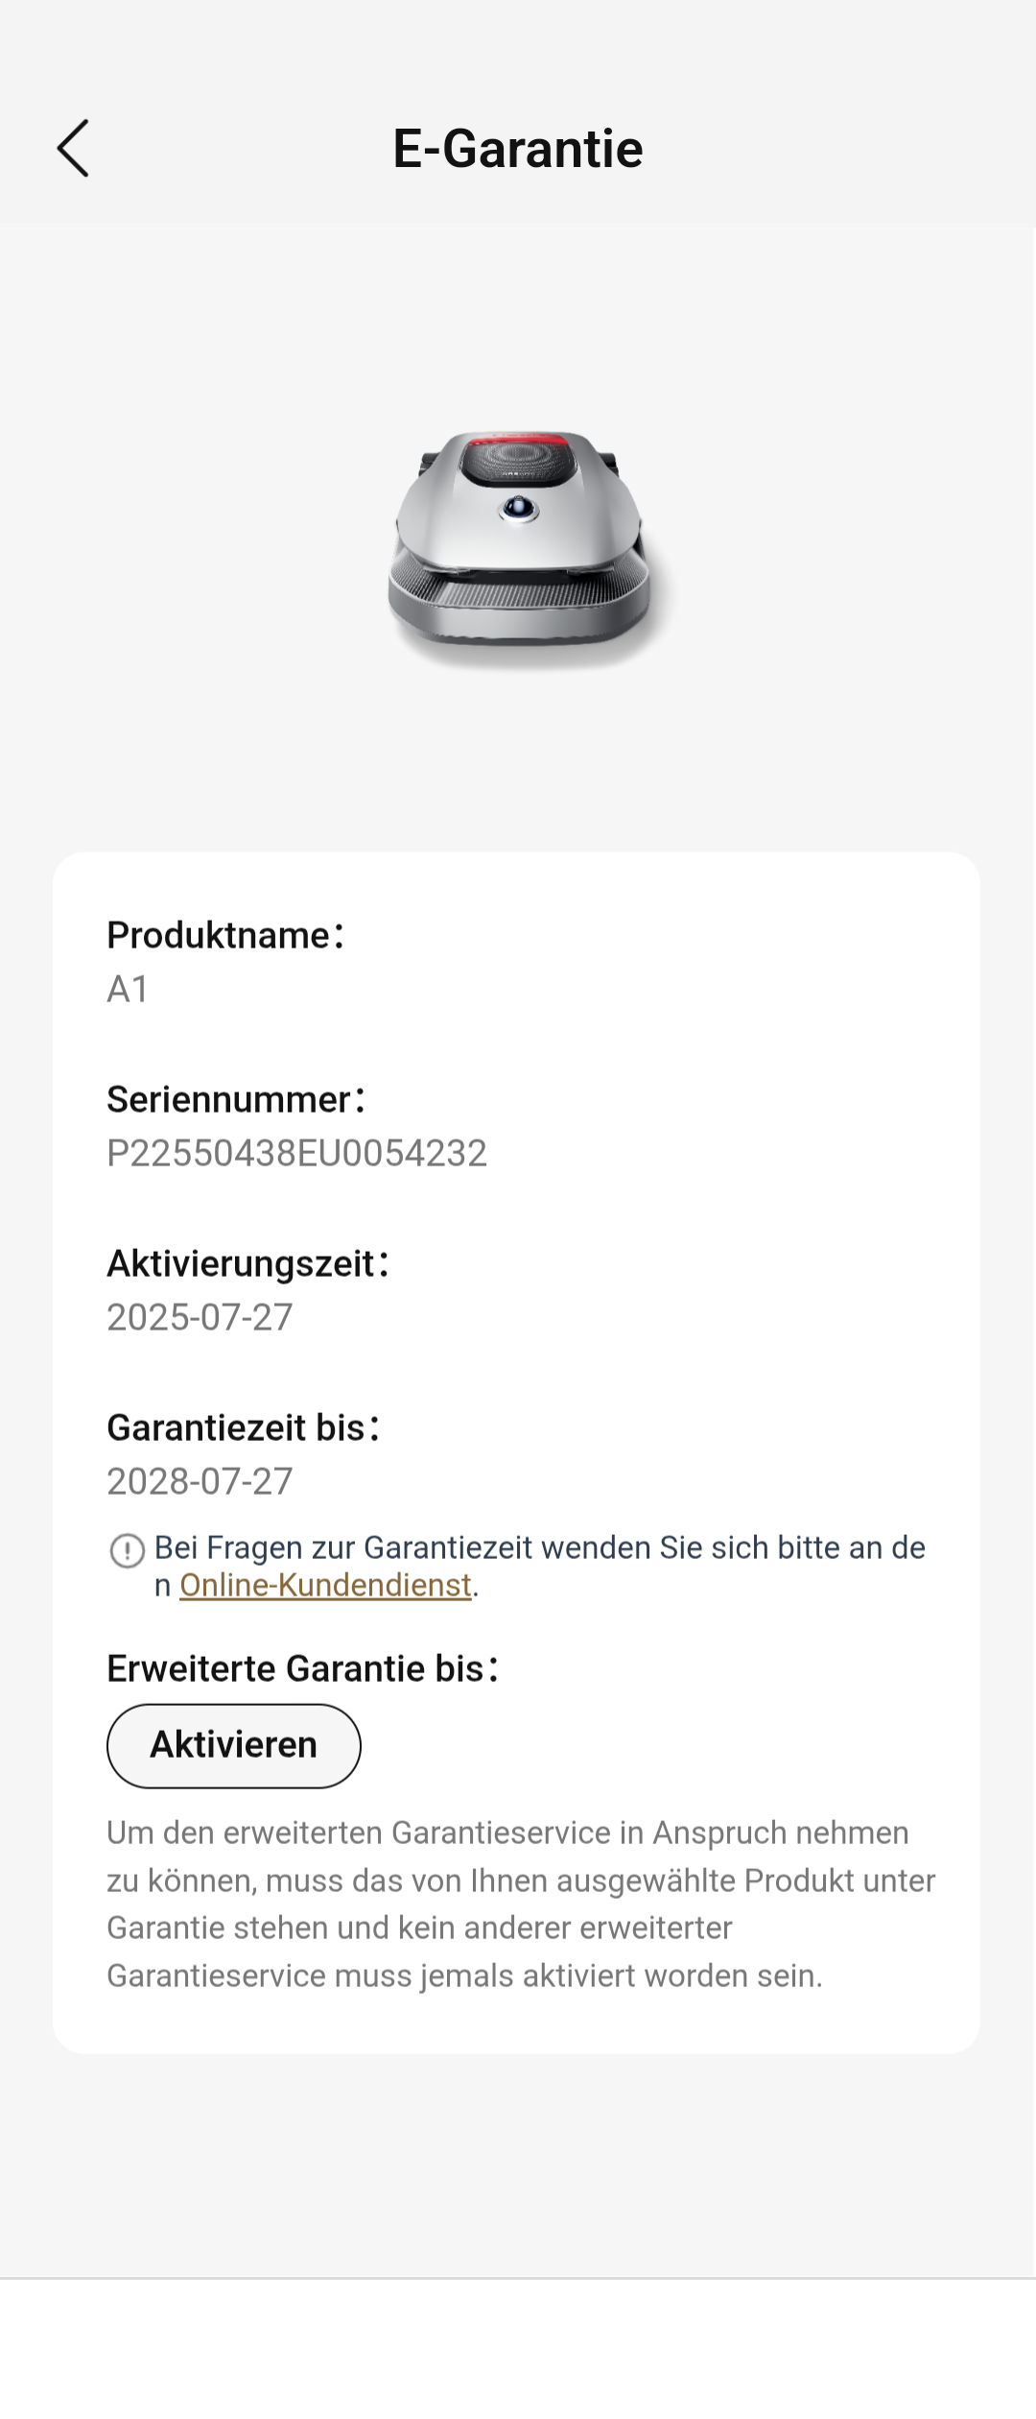Tap the Aktivierungszeit label
The width and height of the screenshot is (1036, 2419).
click(x=247, y=1263)
